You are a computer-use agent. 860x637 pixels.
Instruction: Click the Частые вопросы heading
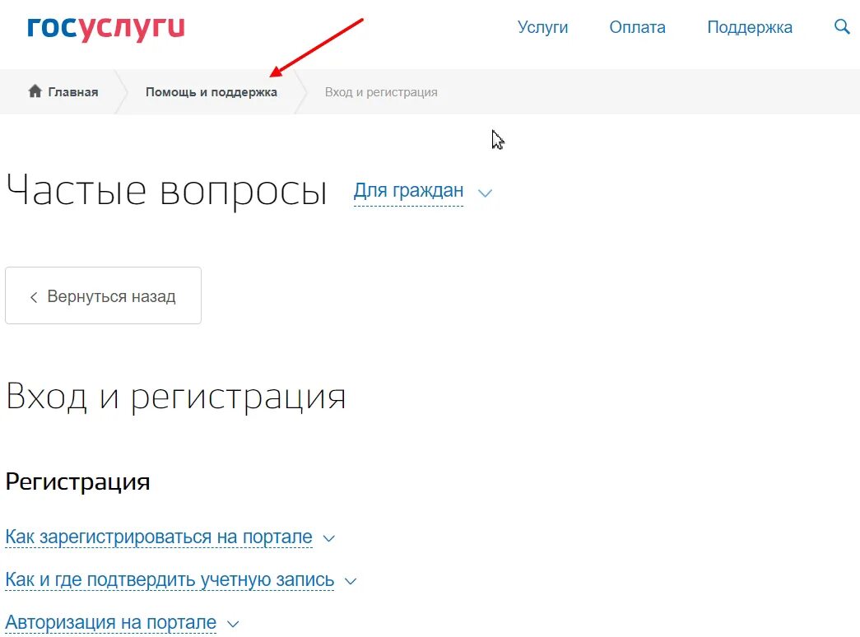(167, 190)
